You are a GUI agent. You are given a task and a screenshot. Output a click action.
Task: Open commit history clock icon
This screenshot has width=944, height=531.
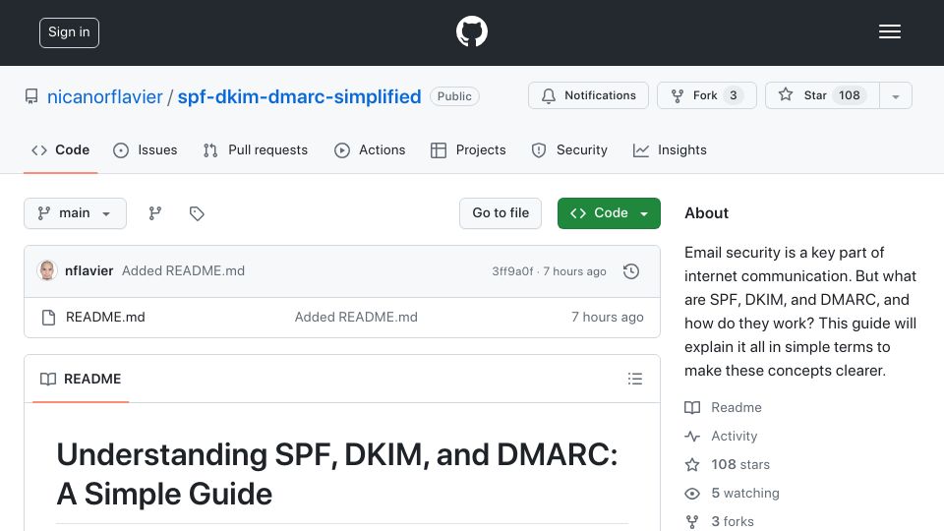[x=631, y=271]
